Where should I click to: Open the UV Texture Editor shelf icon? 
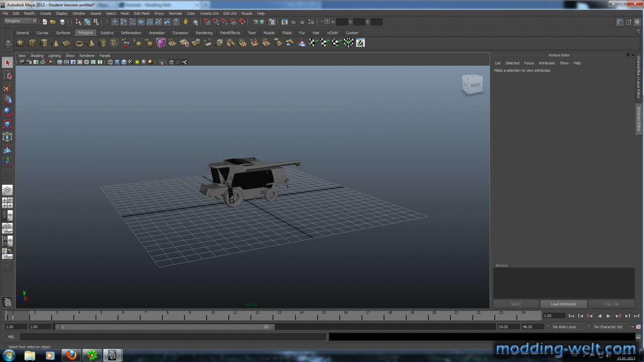coord(360,43)
